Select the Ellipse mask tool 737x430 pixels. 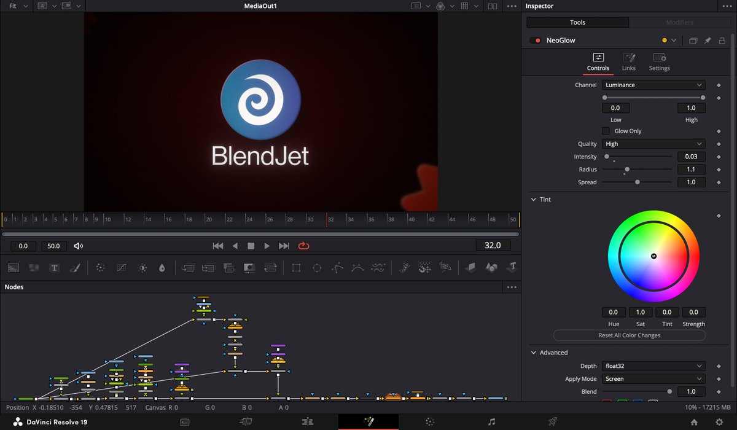coord(317,268)
